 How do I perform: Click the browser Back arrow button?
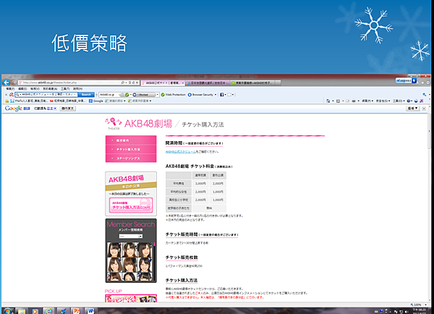pyautogui.click(x=6, y=82)
